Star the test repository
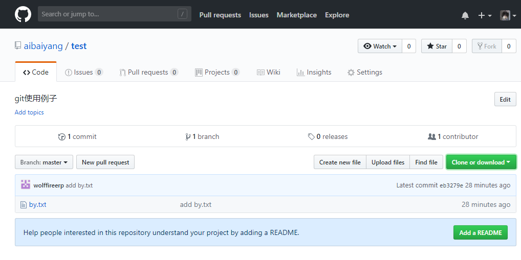 point(437,46)
